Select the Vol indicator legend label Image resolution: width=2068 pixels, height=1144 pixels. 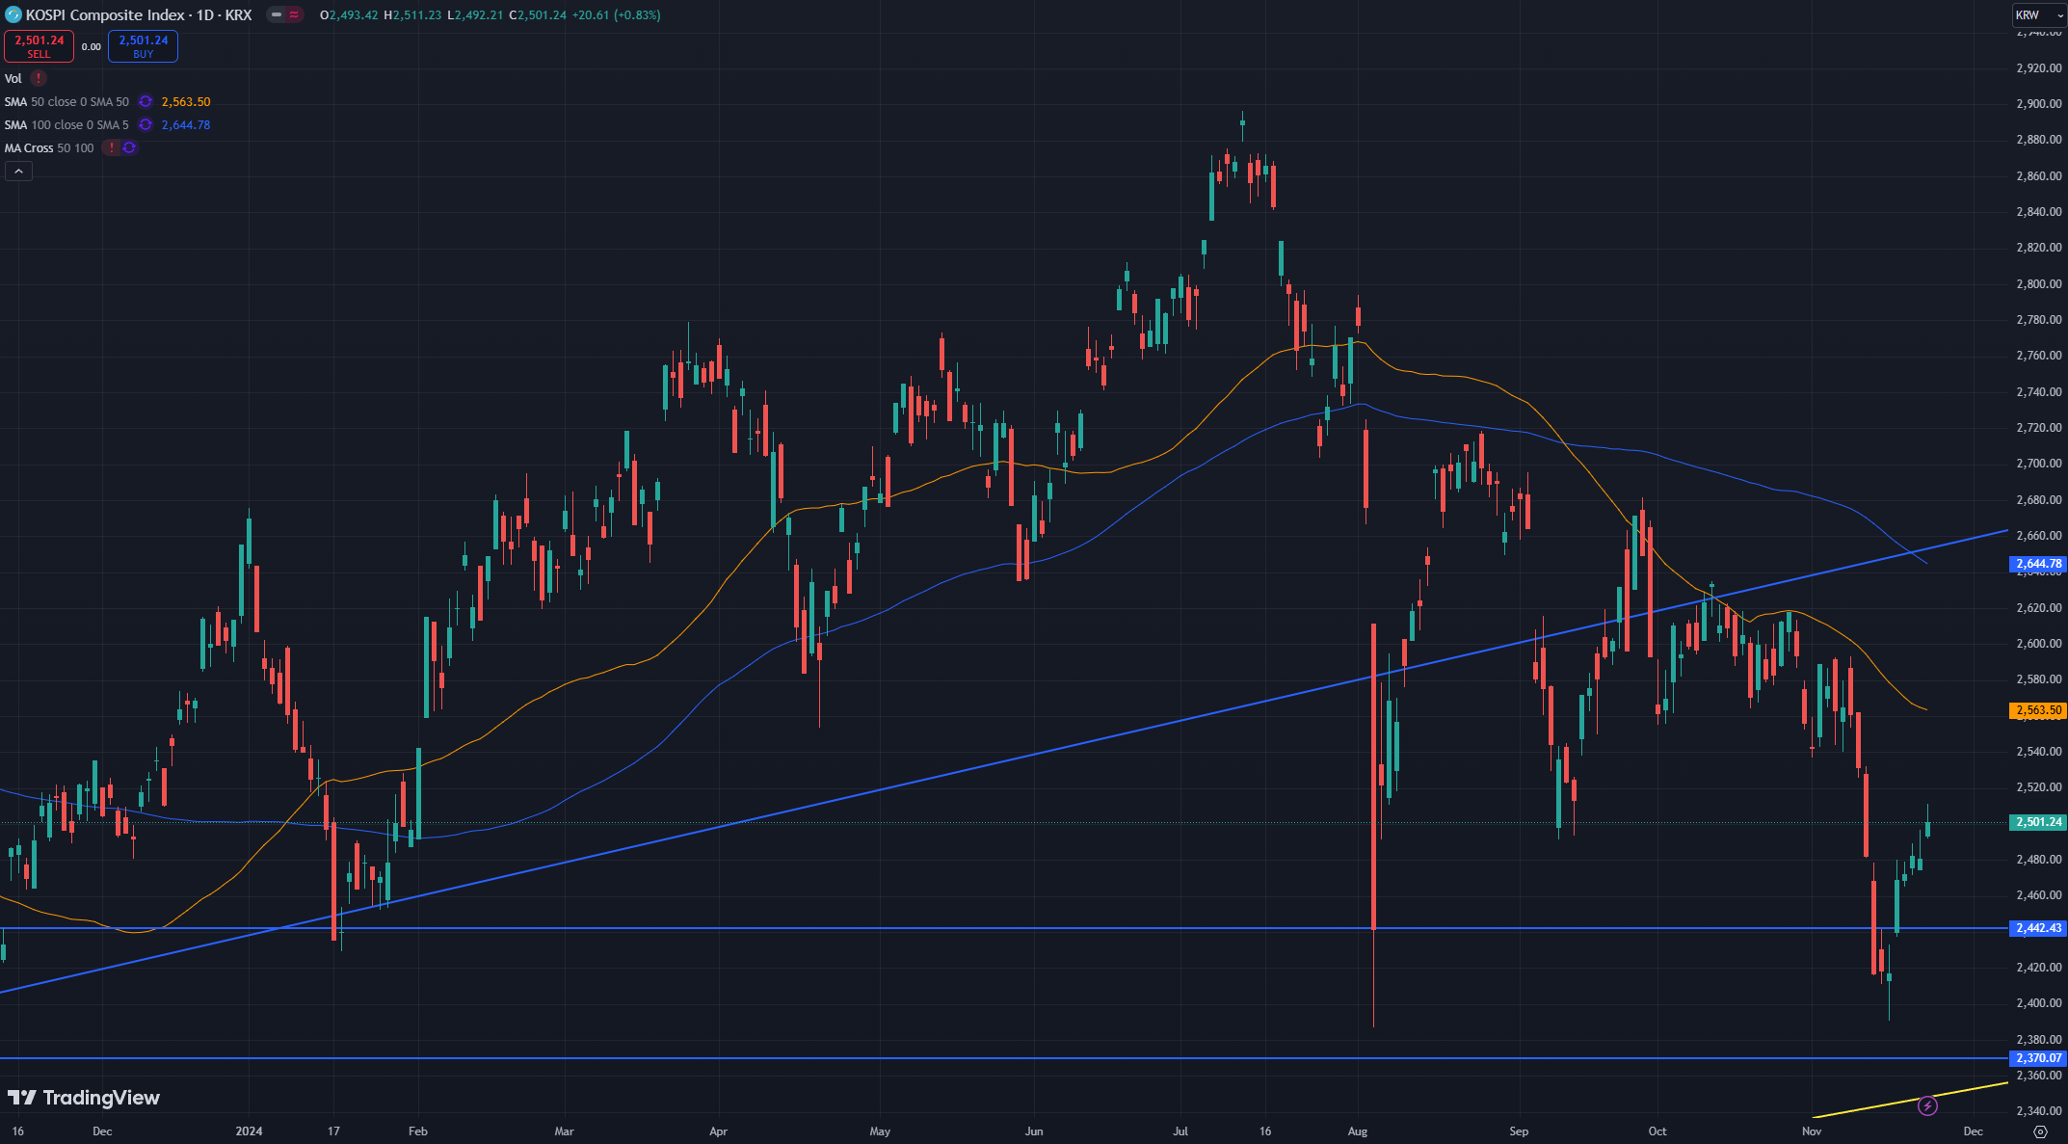(x=13, y=78)
